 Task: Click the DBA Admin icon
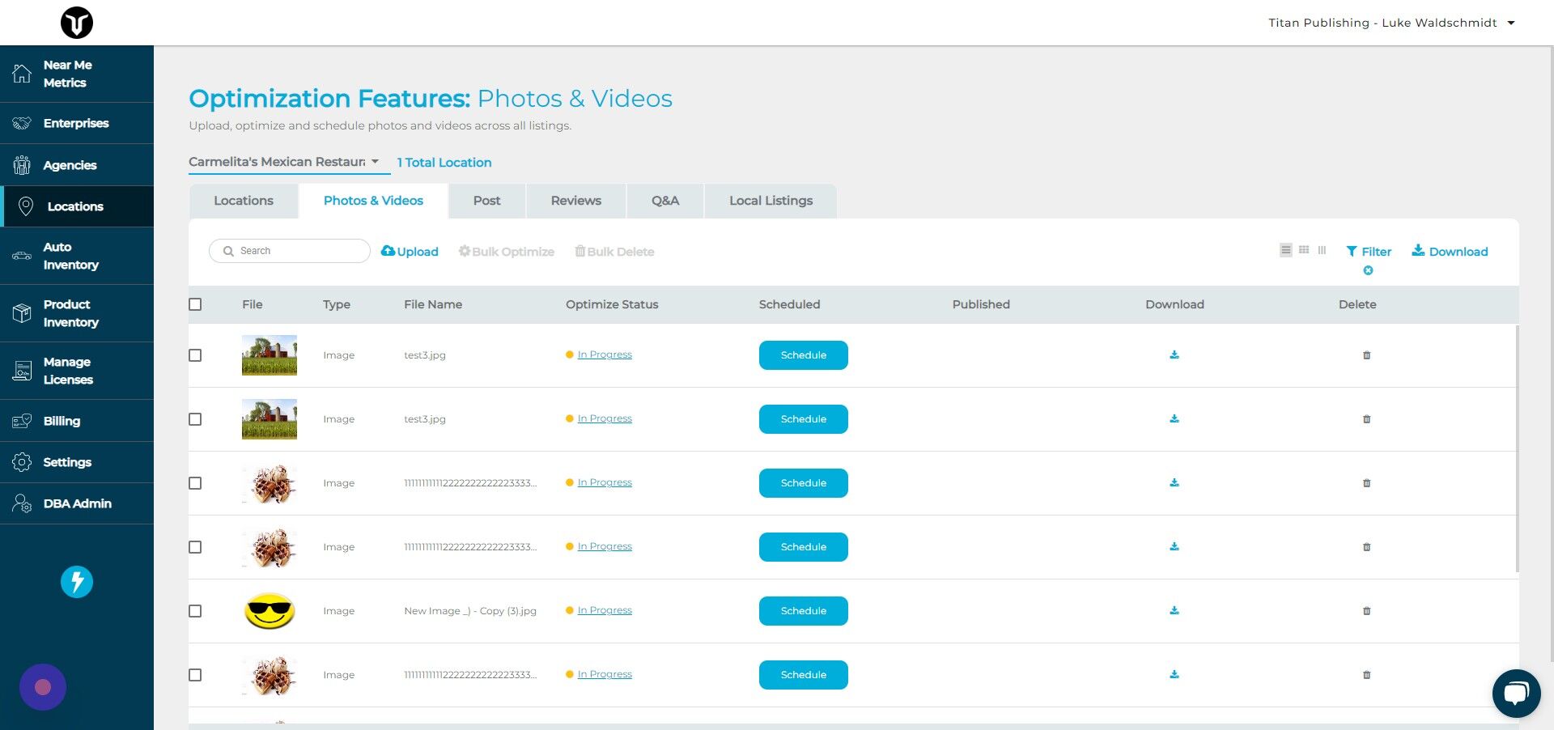(x=23, y=503)
